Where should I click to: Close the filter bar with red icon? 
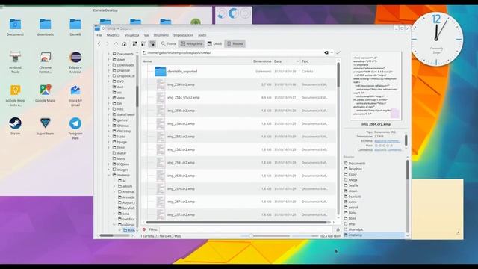(x=144, y=229)
